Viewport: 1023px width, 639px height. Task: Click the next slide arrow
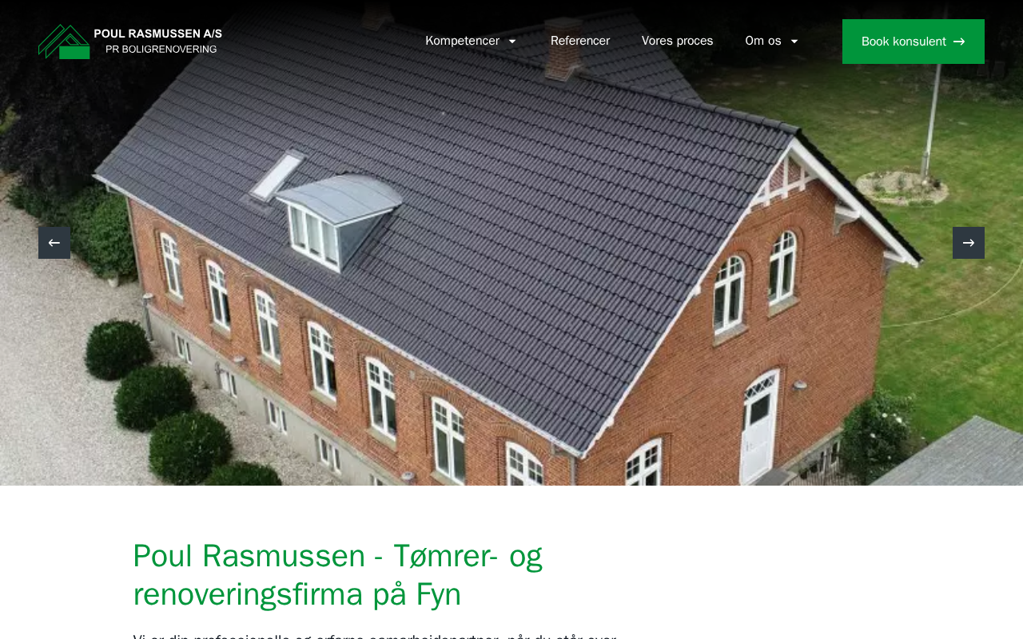[x=969, y=243]
